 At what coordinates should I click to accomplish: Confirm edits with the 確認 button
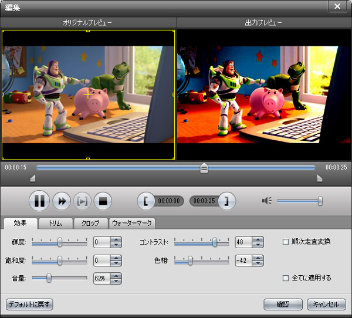(x=283, y=305)
